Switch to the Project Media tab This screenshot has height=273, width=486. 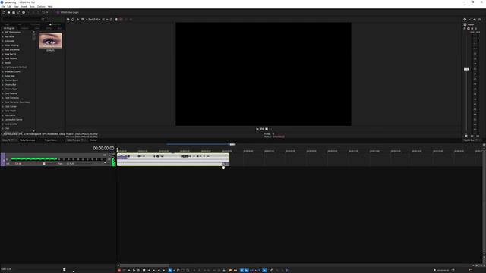51,140
